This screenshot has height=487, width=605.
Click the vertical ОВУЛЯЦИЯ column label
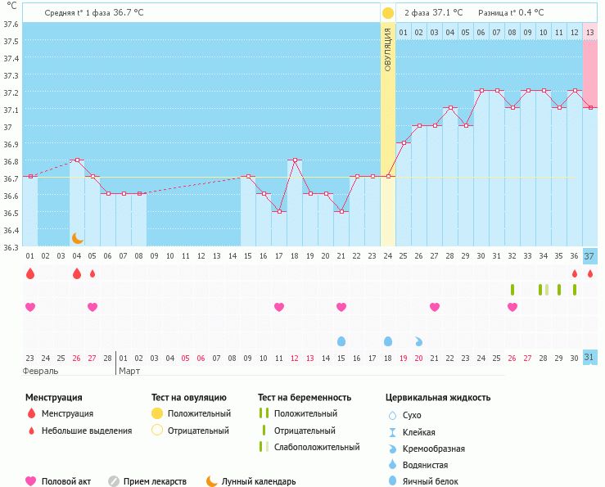(388, 49)
